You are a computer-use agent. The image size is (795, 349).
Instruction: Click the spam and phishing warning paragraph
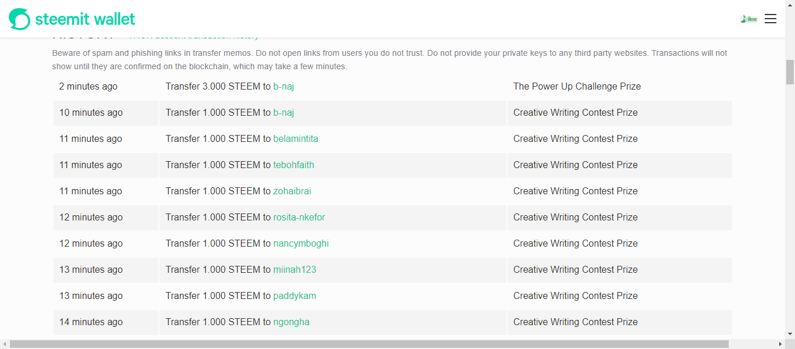[389, 60]
